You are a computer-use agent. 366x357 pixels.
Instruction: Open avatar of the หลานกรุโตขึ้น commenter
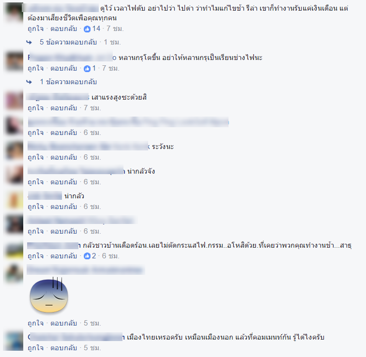click(14, 61)
